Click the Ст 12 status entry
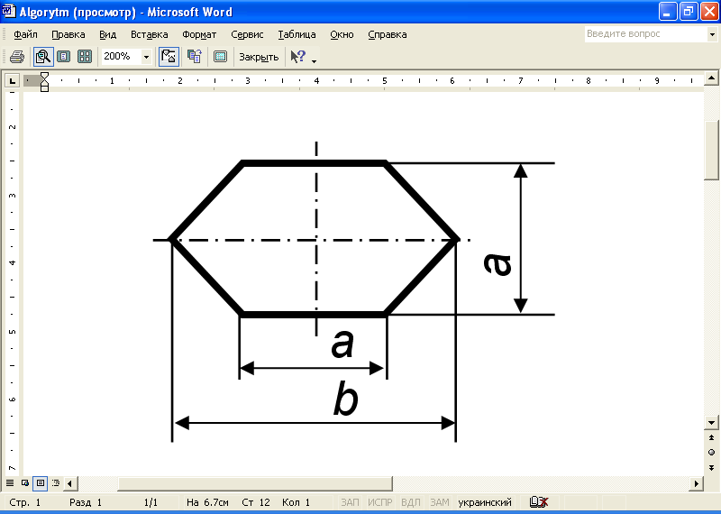Image resolution: width=721 pixels, height=514 pixels. [x=256, y=502]
